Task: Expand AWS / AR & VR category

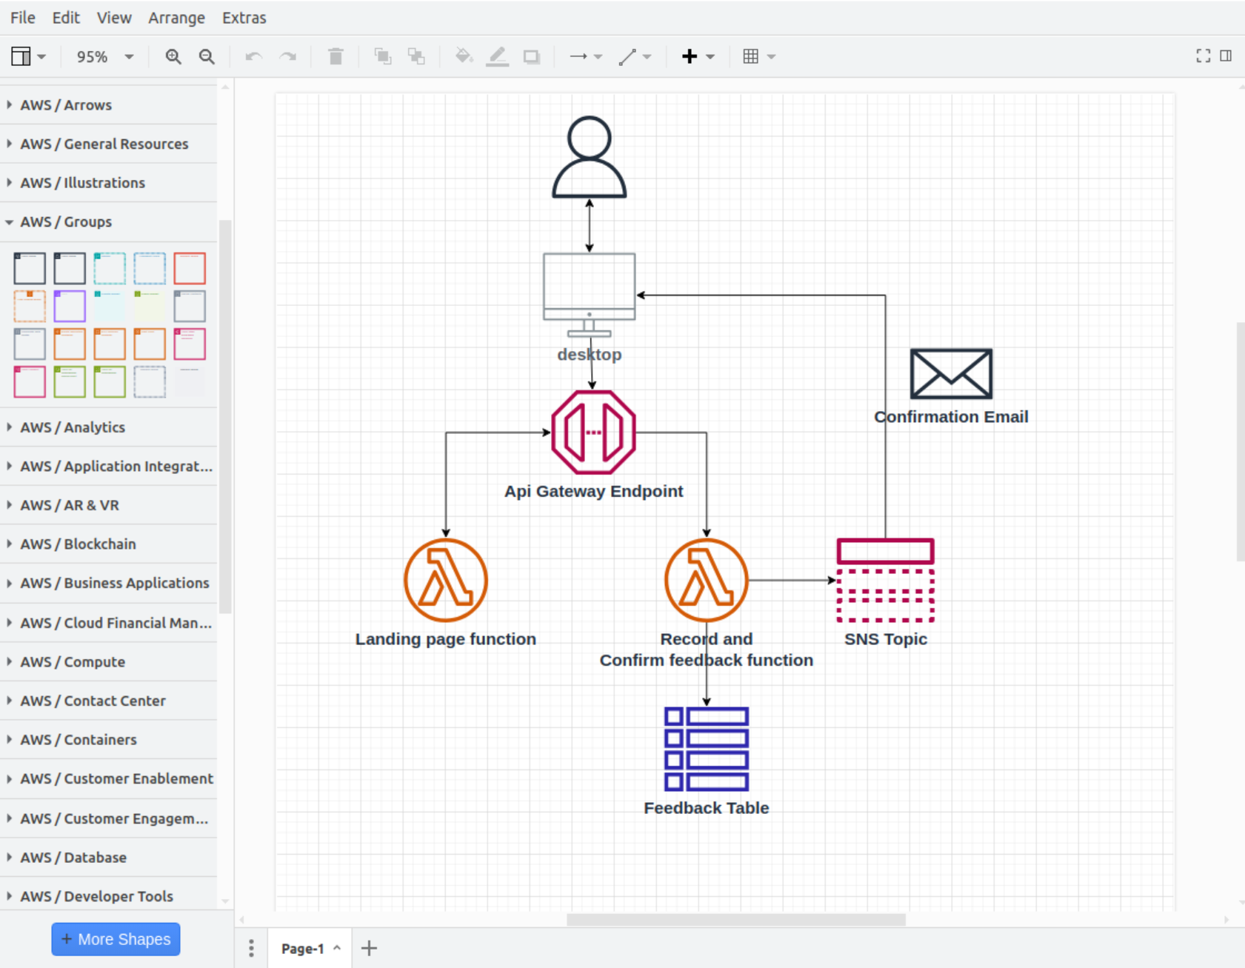Action: click(x=108, y=505)
